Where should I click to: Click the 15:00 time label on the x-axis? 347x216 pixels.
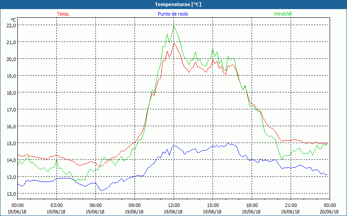pyautogui.click(x=213, y=206)
